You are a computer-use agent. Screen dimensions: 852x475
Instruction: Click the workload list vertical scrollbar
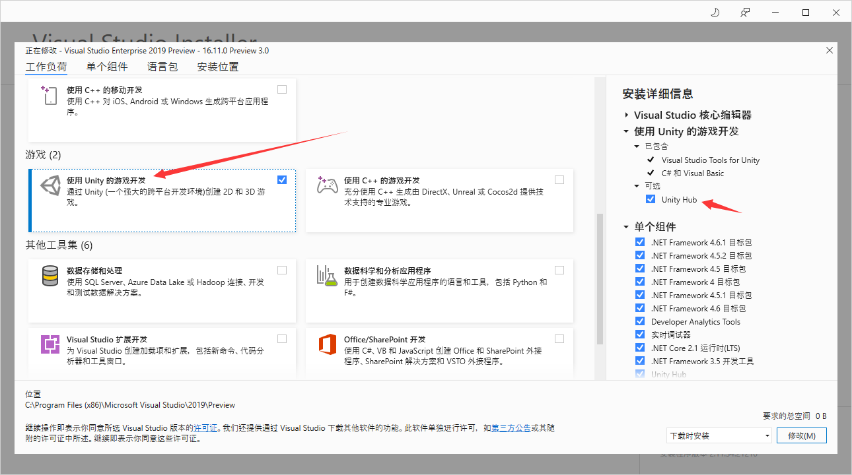[x=600, y=278]
